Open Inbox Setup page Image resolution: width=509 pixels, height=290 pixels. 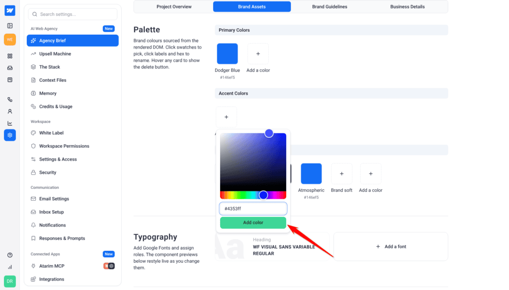73,212
